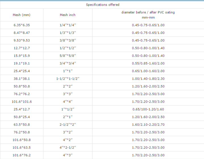Select the 2-1/2"*2" mesh inch cell
Viewport: 204px width, 159px height.
tap(68, 124)
